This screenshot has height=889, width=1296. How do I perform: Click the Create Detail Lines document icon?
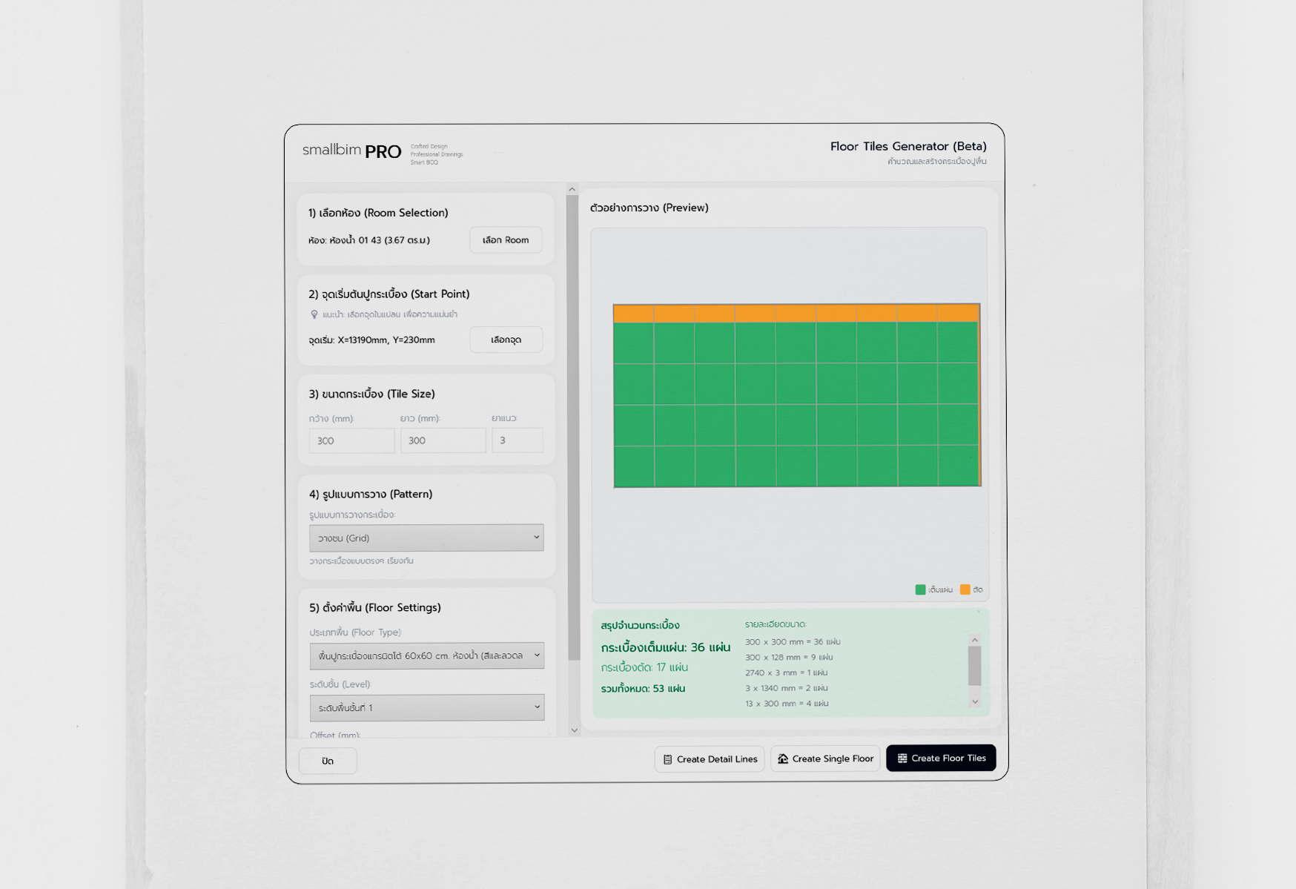click(667, 759)
